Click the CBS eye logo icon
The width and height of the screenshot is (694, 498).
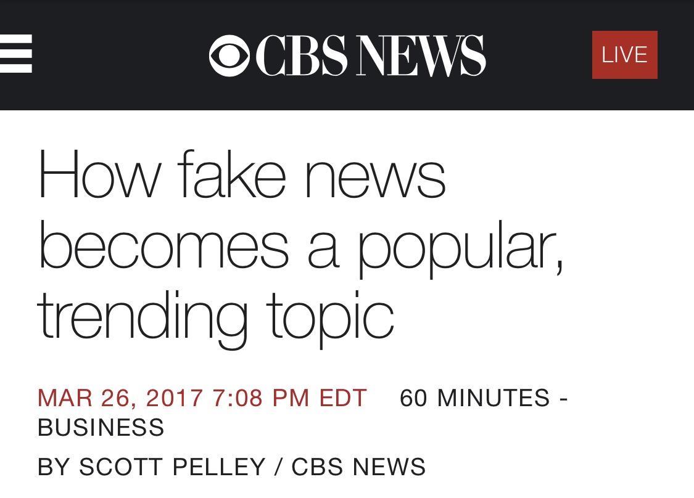tap(229, 55)
